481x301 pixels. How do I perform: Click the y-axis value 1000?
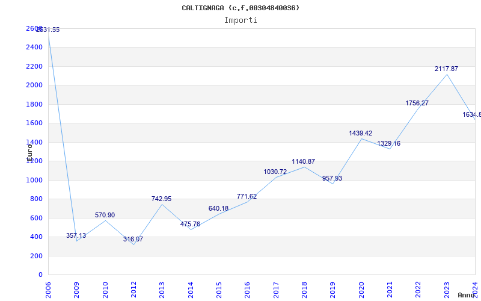click(x=34, y=180)
